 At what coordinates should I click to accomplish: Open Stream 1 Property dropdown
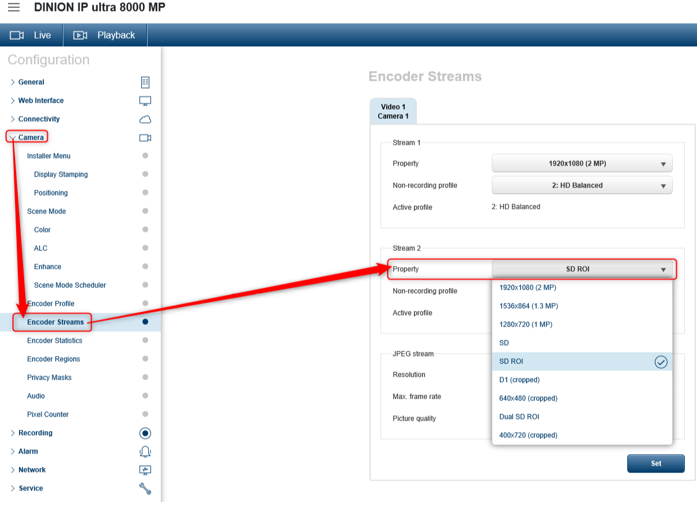tap(582, 163)
